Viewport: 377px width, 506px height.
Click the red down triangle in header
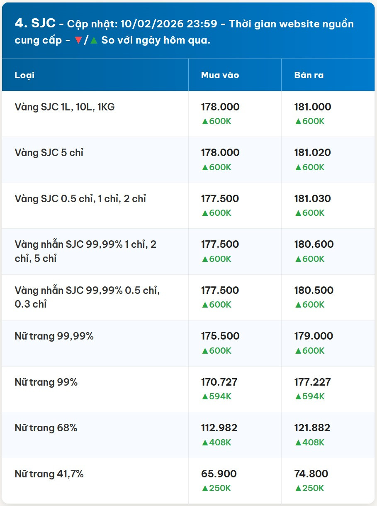pyautogui.click(x=78, y=42)
